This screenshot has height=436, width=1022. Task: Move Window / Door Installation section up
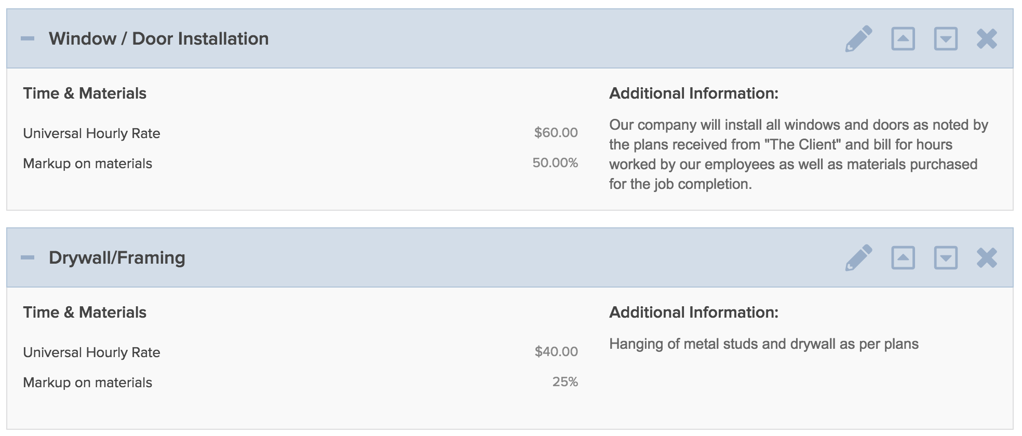click(903, 39)
